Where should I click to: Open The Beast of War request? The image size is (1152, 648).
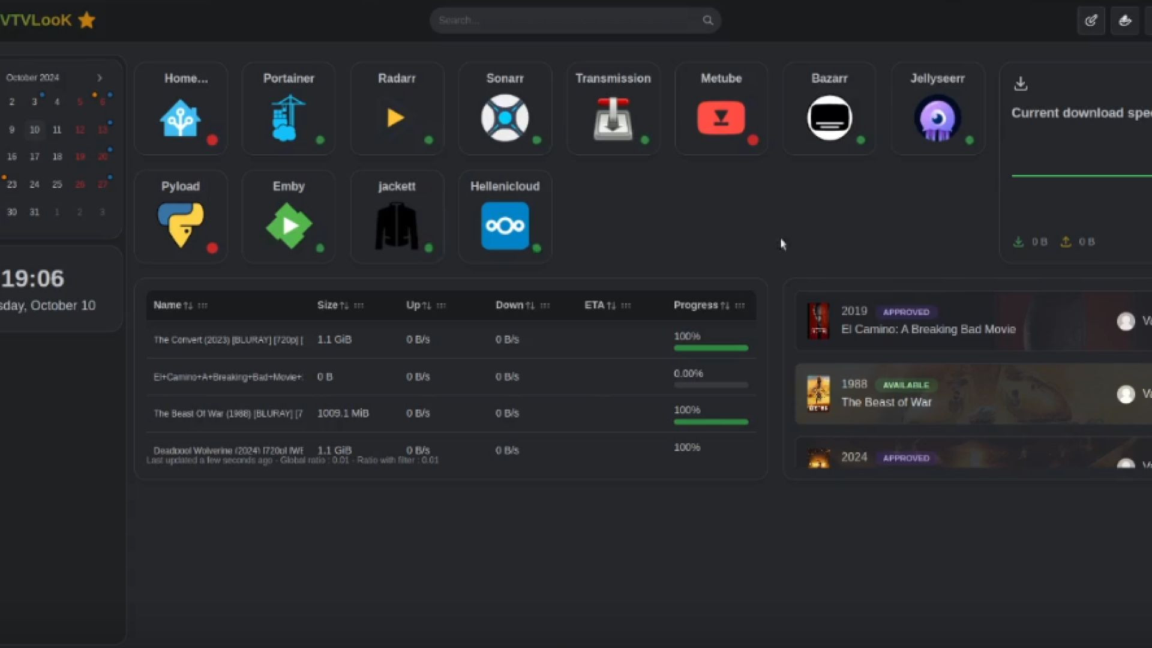tap(886, 403)
